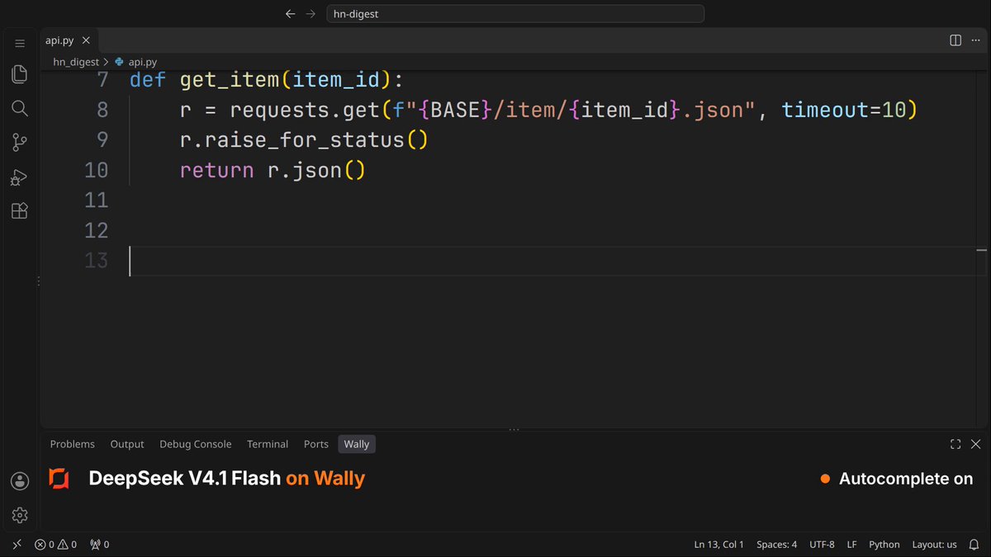991x557 pixels.
Task: Open the Manage settings gear
Action: pos(20,515)
